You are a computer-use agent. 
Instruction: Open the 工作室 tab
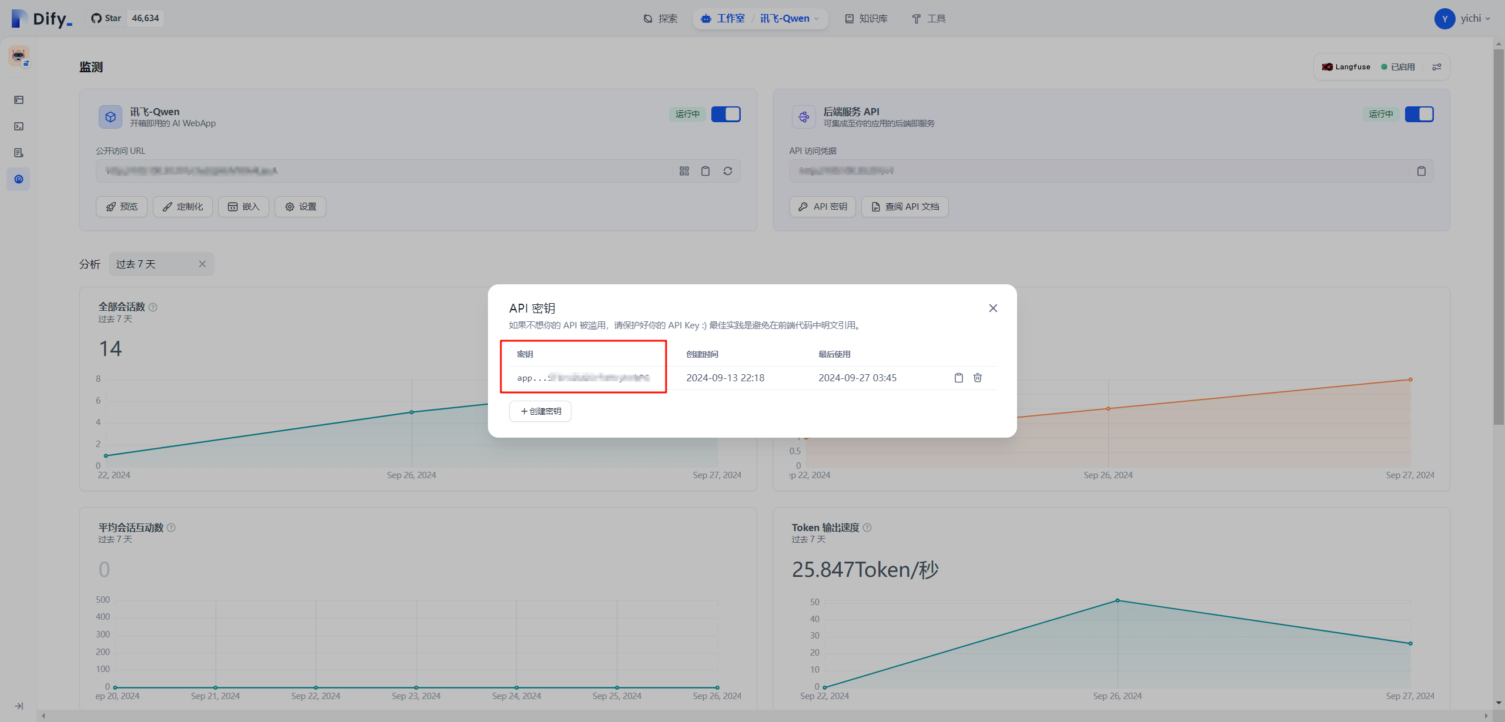[723, 19]
